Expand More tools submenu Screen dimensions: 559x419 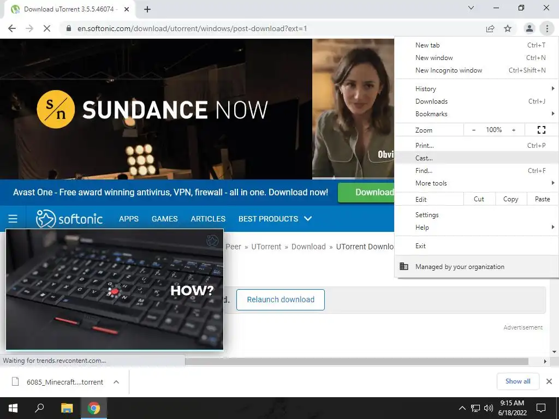477,183
